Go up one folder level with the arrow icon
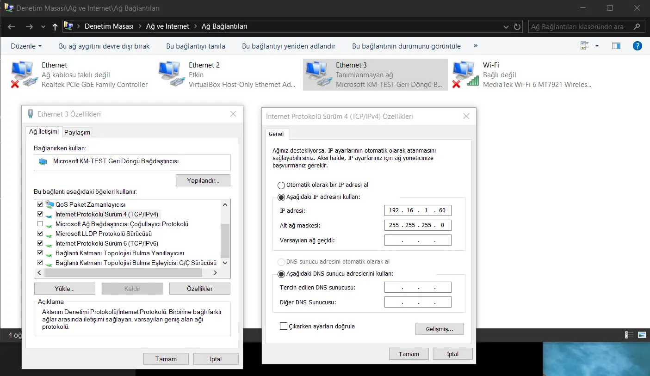The width and height of the screenshot is (650, 376). click(x=54, y=26)
